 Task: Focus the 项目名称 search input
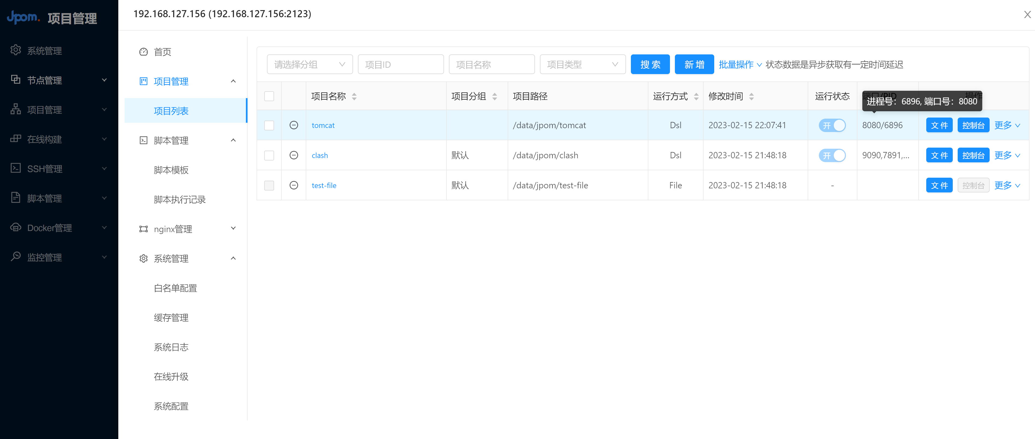point(491,64)
